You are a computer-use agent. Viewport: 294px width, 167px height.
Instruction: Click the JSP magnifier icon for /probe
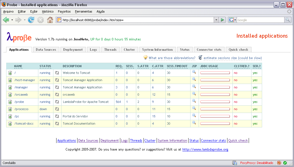click(194, 101)
